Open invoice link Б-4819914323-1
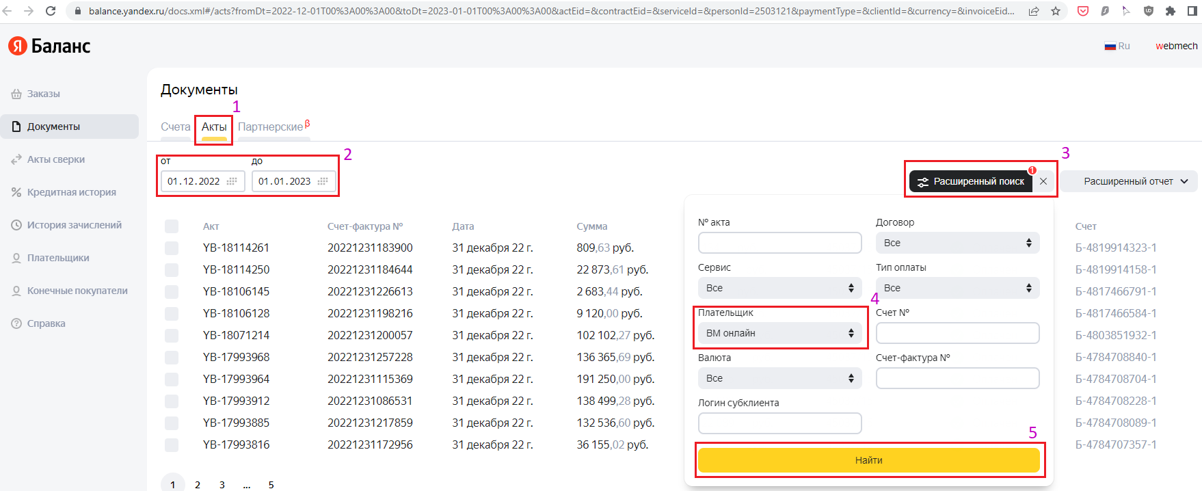Viewport: 1202px width, 491px height. coord(1116,248)
